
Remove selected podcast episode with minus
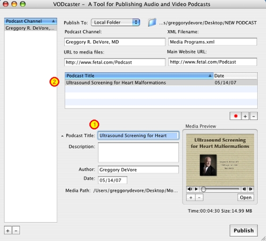tap(254, 117)
